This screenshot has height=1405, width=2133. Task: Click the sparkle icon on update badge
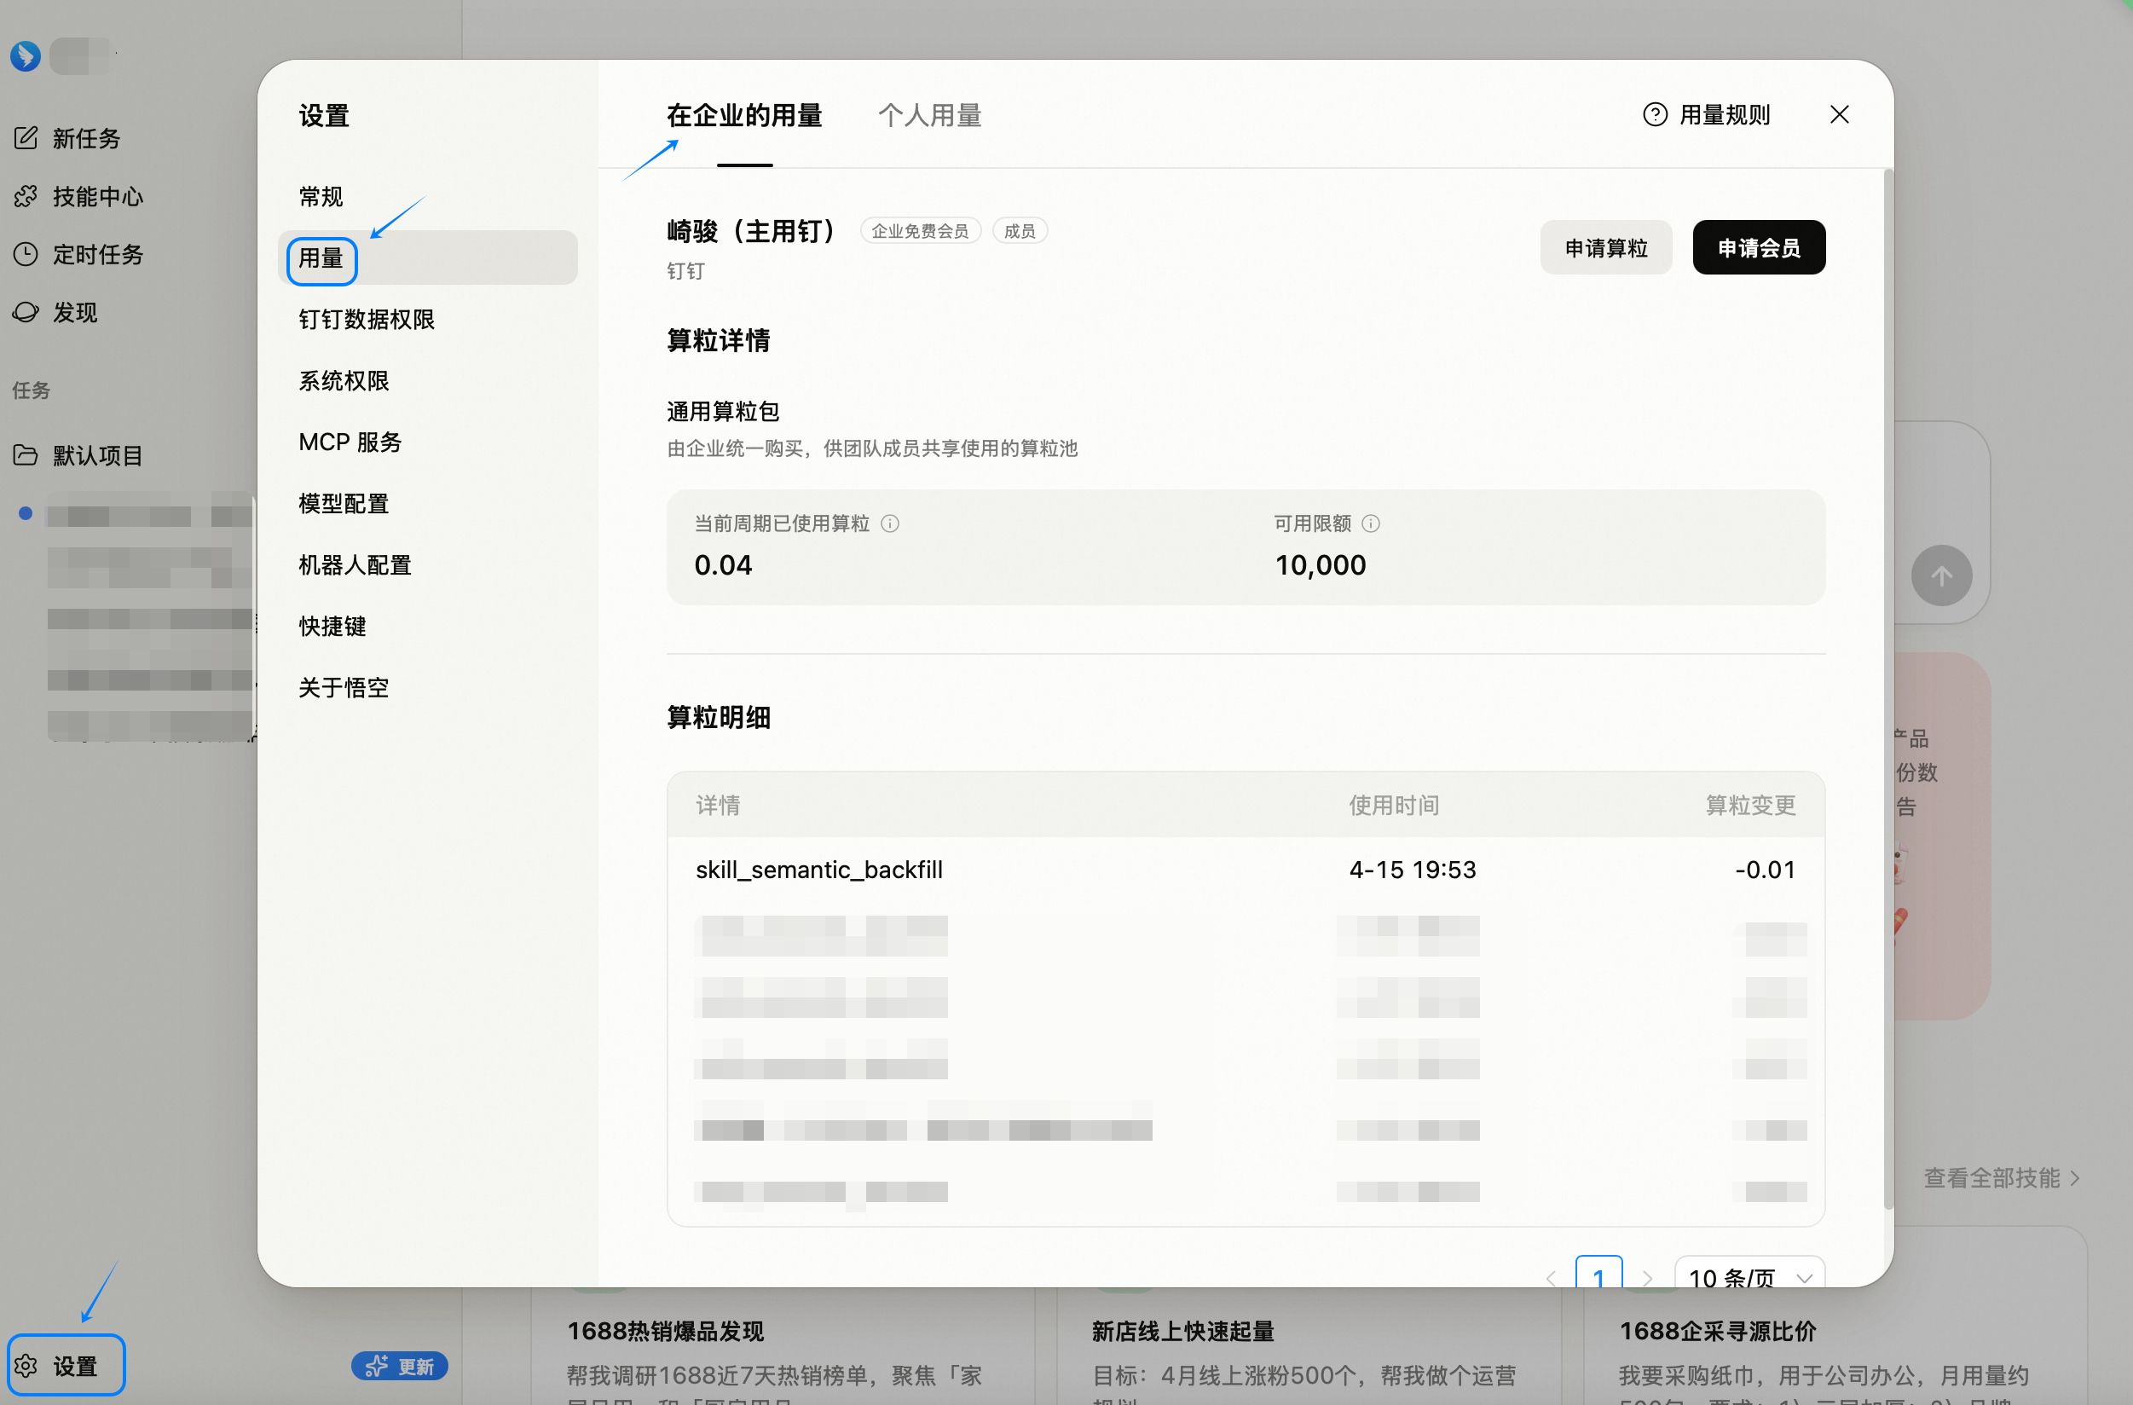click(x=377, y=1366)
